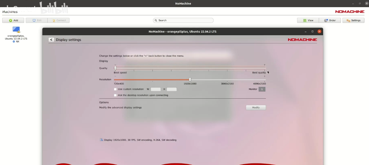Click the minus sign above Quality slider
The width and height of the screenshot is (369, 165).
[x=115, y=65]
